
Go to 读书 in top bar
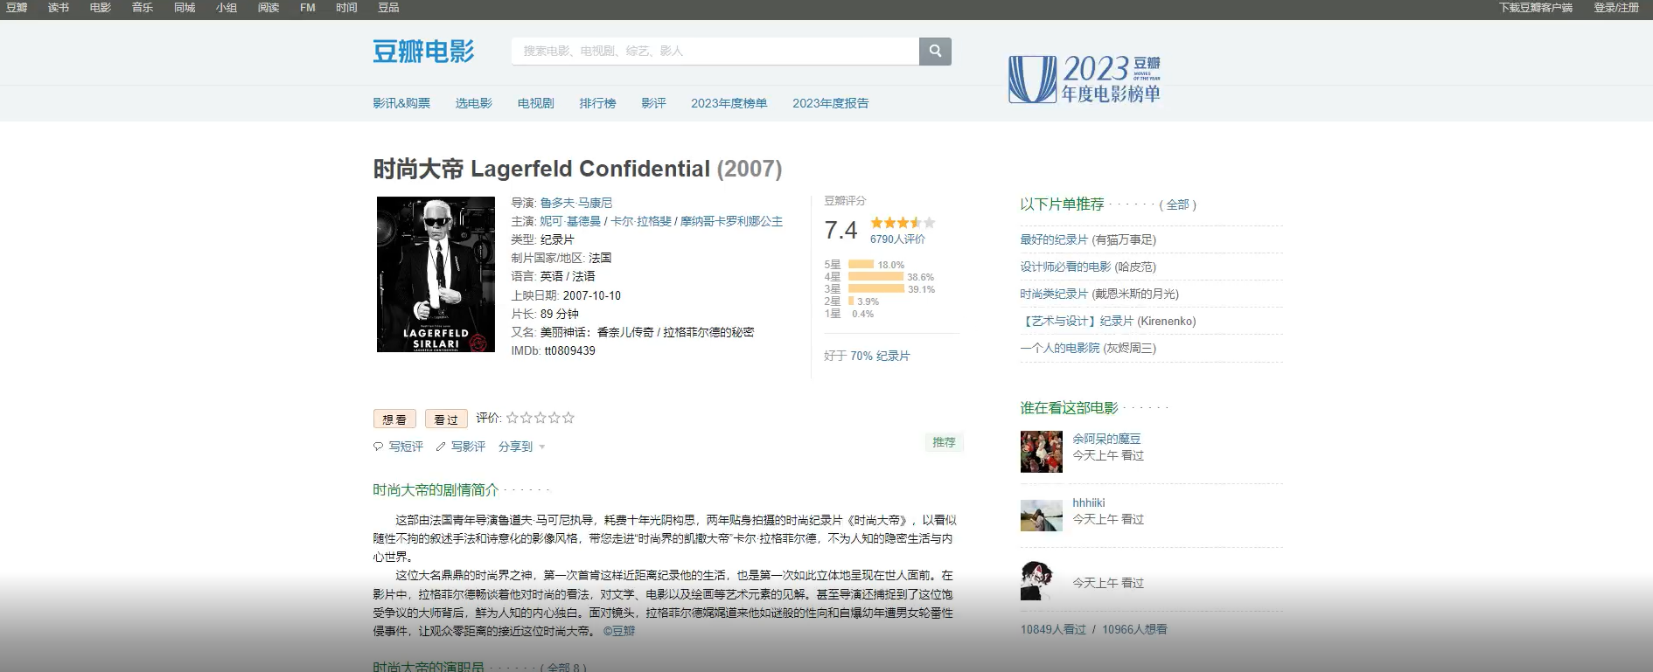59,8
